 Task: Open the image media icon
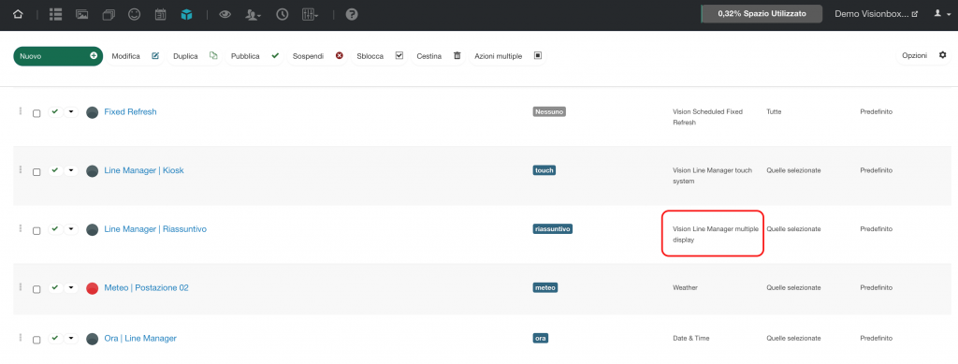tap(82, 15)
